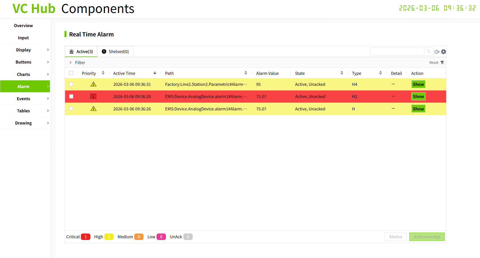480x258 pixels.
Task: Click the mute alarm sound icon
Action: 437,52
